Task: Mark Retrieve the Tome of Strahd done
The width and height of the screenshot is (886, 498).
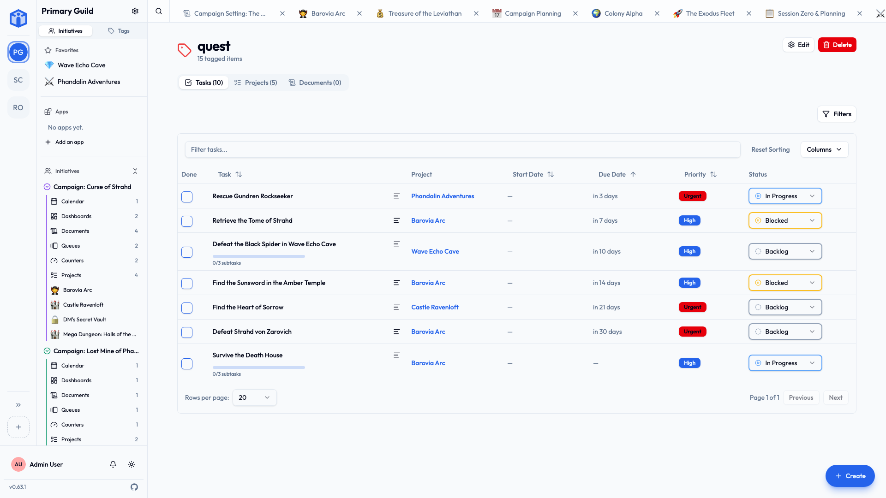Action: pos(187,221)
